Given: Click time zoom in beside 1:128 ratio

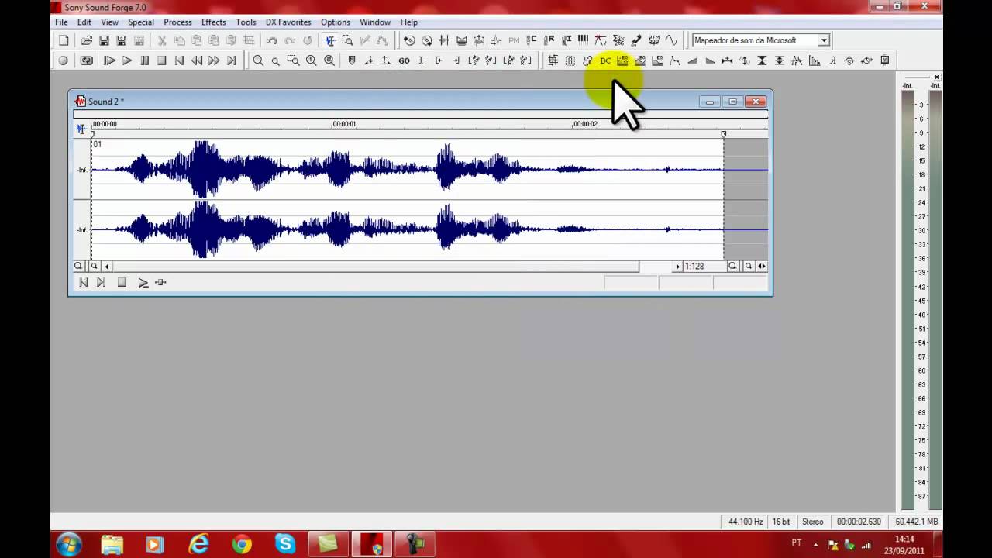Looking at the screenshot, I should 732,266.
